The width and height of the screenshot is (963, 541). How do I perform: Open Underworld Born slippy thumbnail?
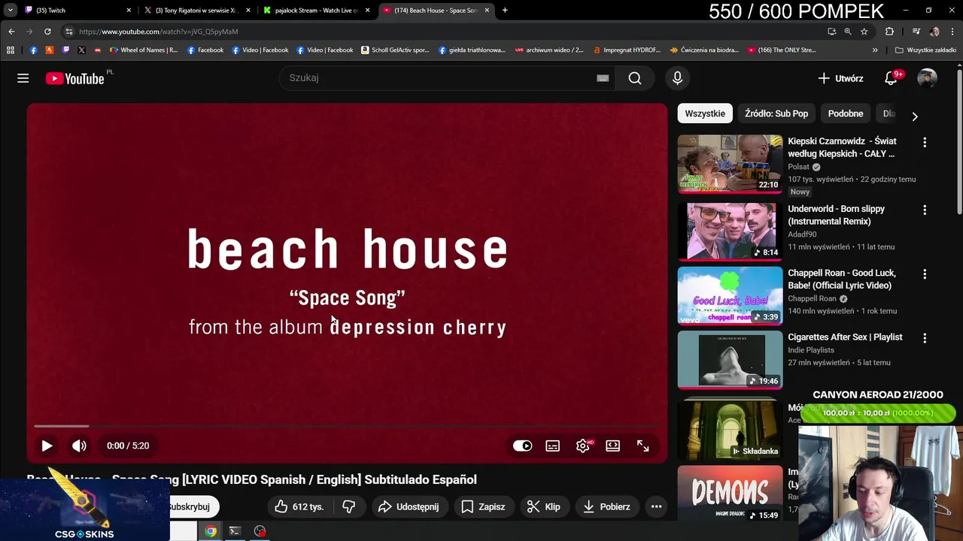coord(730,231)
